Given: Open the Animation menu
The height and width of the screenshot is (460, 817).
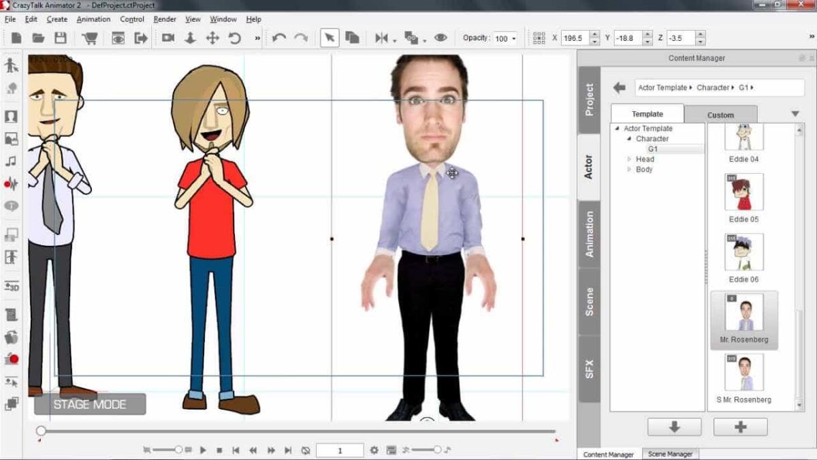Looking at the screenshot, I should tap(93, 19).
